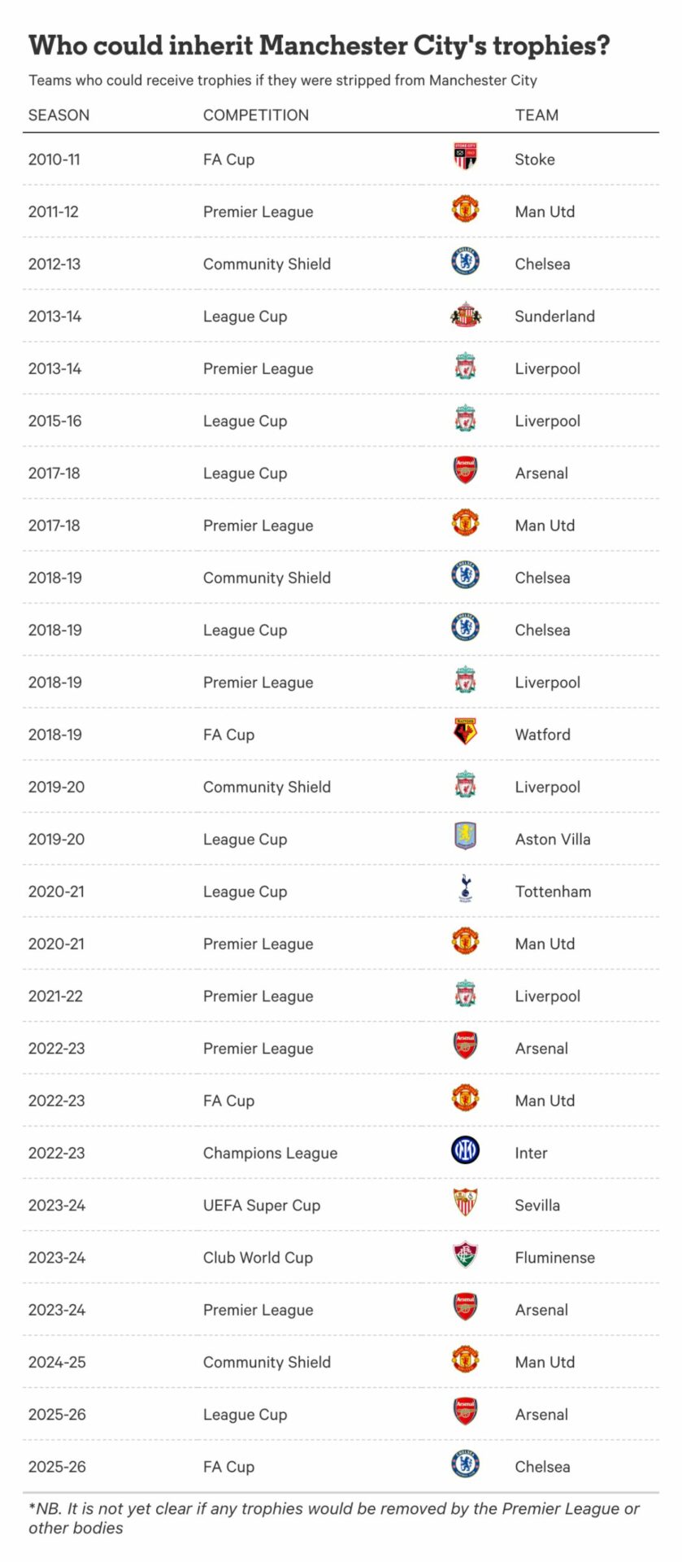The height and width of the screenshot is (1562, 682).
Task: Select the Champions League competition text
Action: pos(270,1153)
